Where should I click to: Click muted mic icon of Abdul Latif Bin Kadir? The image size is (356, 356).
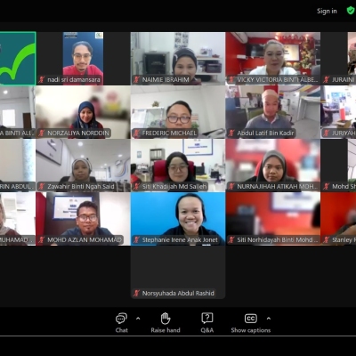[x=231, y=133]
